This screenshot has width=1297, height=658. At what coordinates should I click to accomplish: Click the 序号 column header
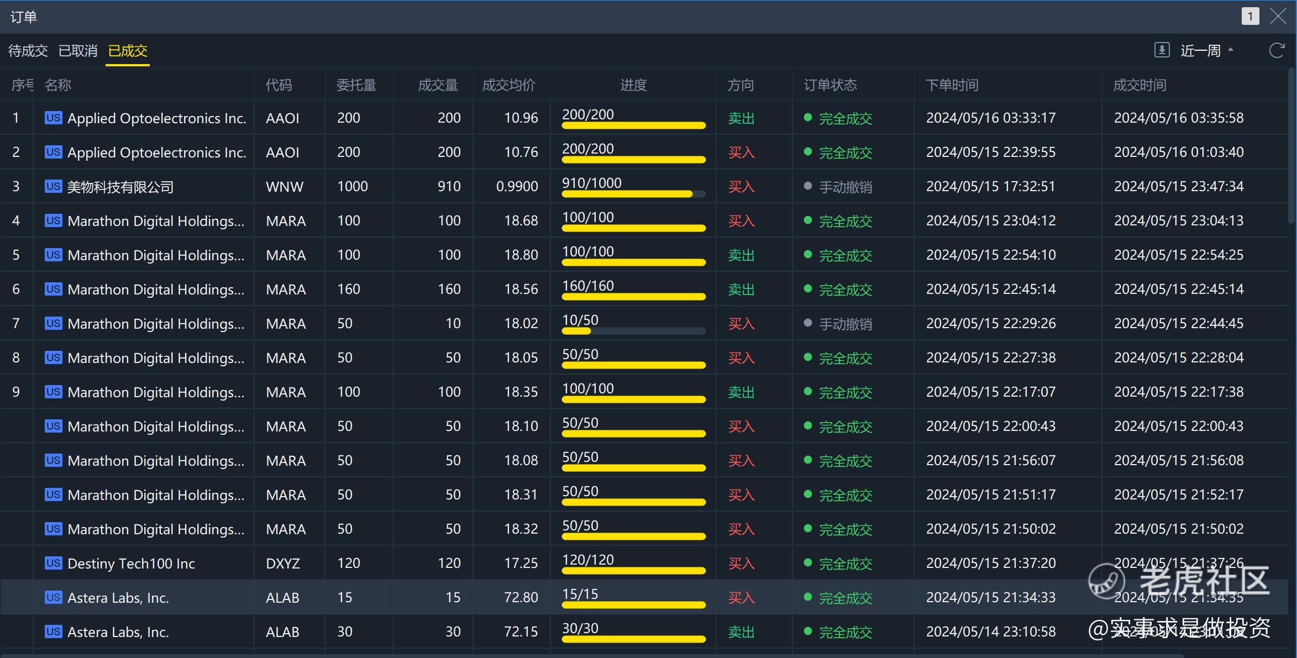(x=22, y=85)
